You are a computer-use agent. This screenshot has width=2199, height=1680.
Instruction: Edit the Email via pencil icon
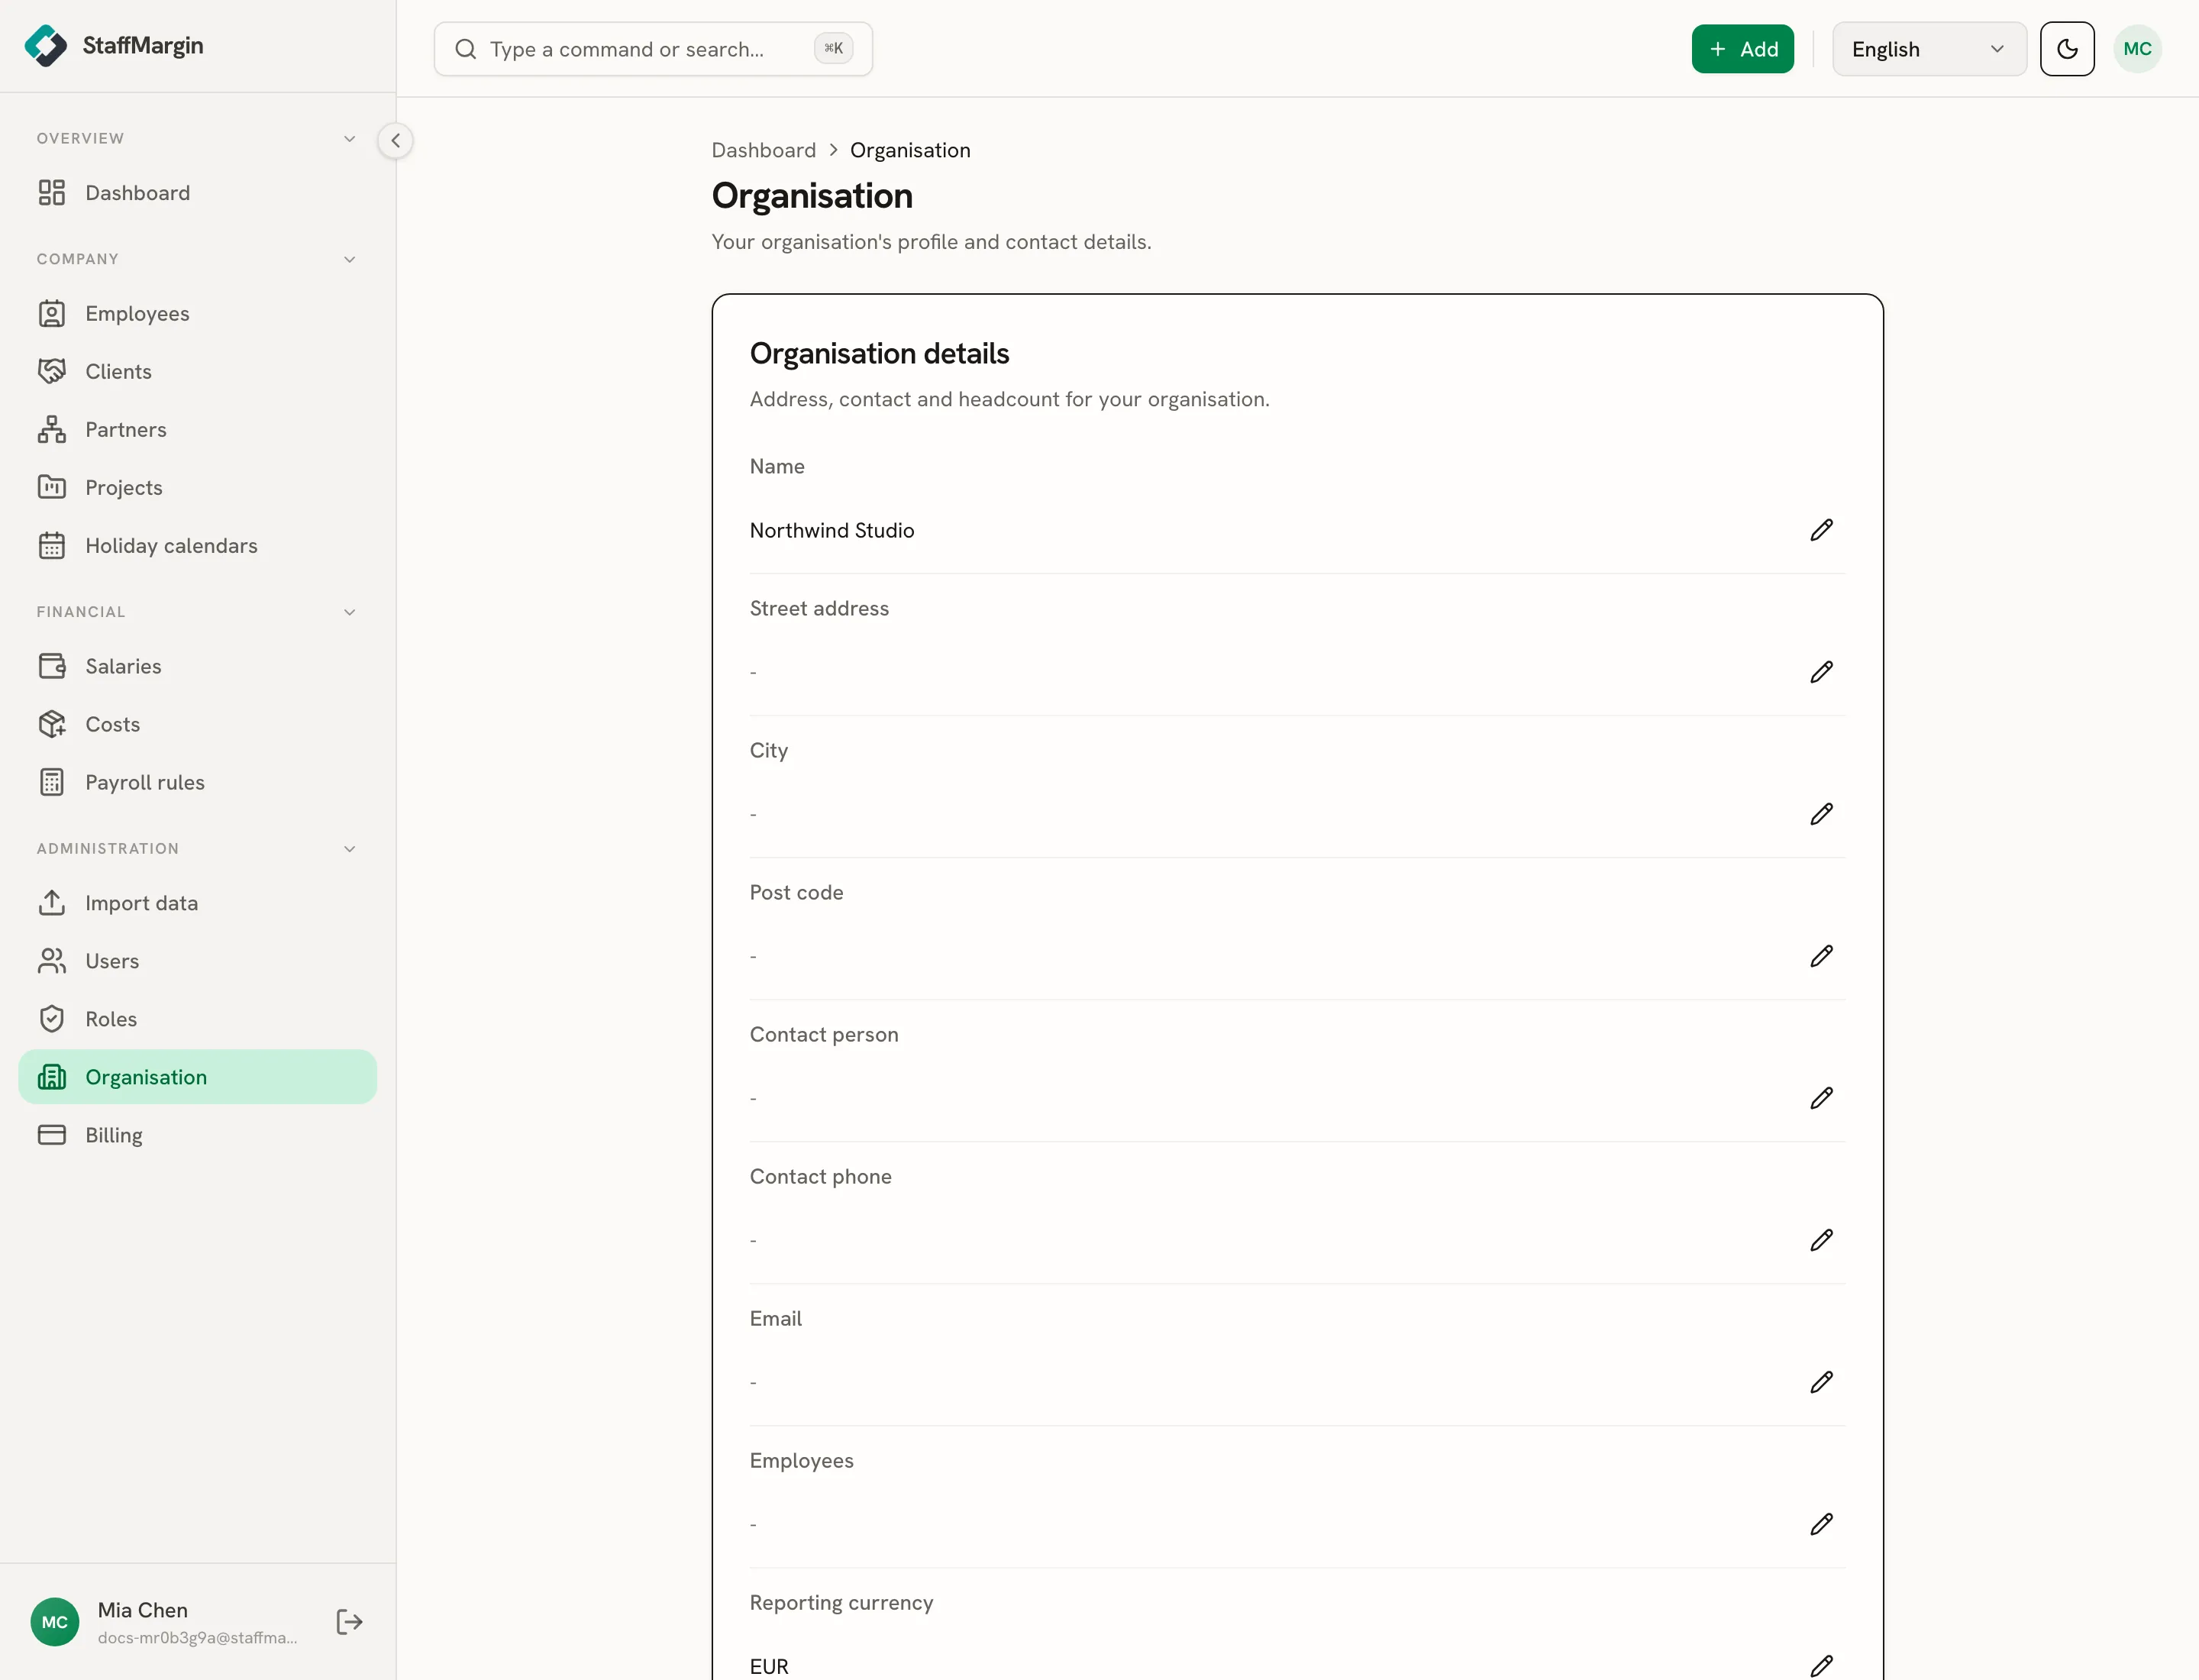click(1821, 1382)
